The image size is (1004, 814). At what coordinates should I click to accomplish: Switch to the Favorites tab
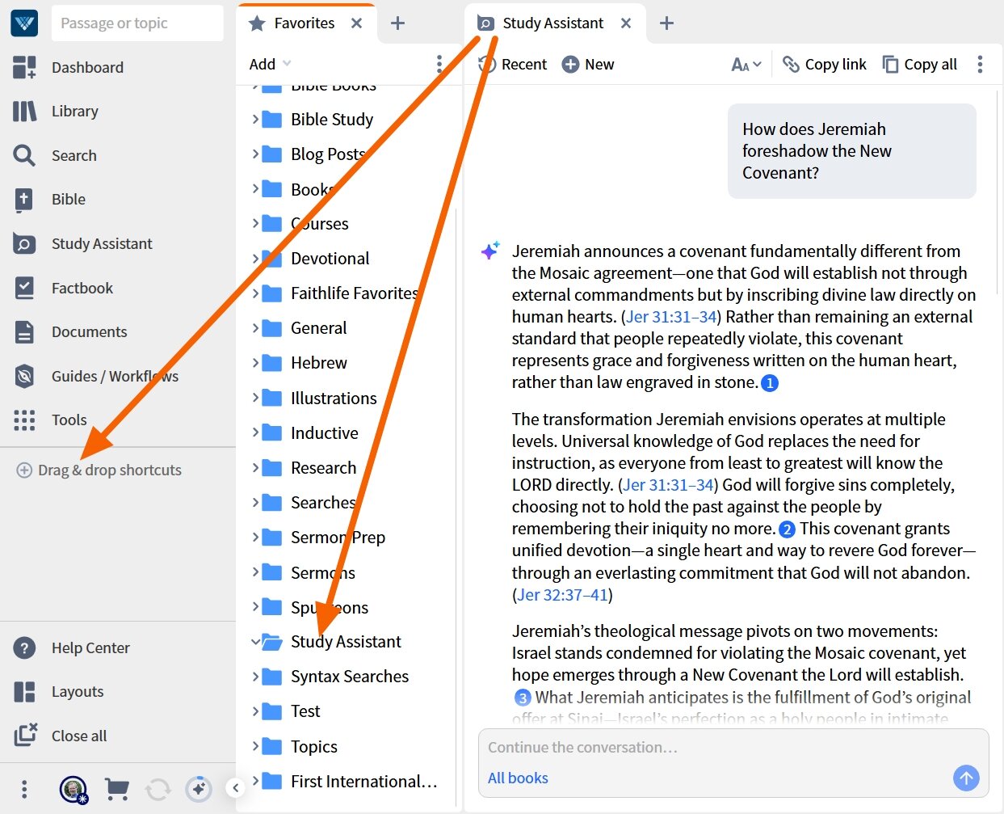(292, 23)
